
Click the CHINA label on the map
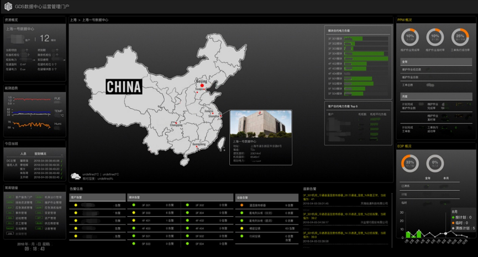point(124,87)
